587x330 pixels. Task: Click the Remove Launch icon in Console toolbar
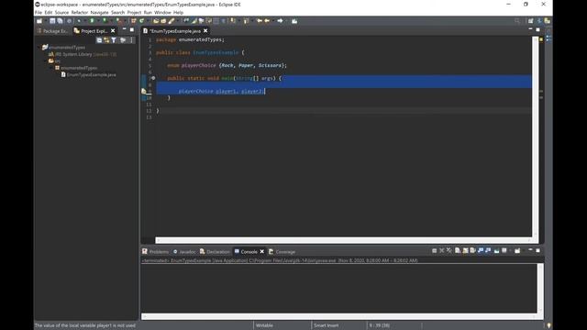[x=442, y=250]
